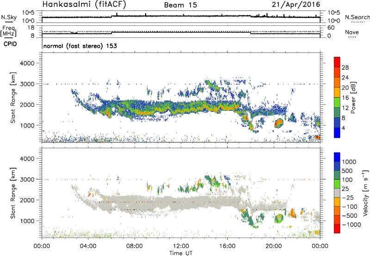Click the 'Velocity [m s⁻¹]' colorbar title

pyautogui.click(x=365, y=193)
